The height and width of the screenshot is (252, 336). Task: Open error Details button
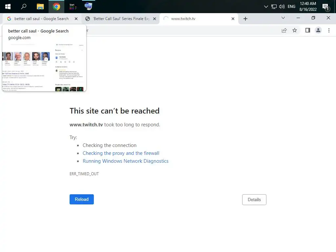pyautogui.click(x=254, y=200)
